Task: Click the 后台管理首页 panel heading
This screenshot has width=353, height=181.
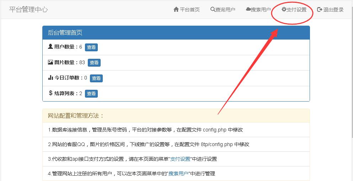Action: [176, 33]
